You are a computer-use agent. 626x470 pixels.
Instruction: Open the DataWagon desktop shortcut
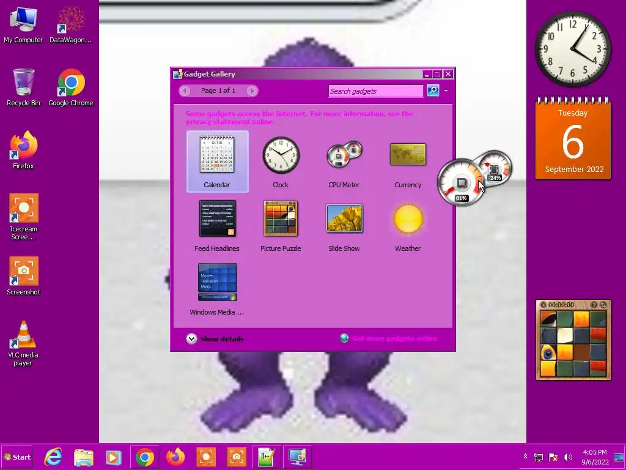point(71,24)
